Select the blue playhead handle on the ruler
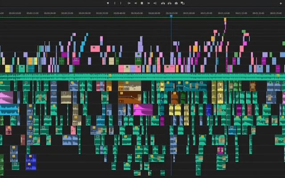Viewport: 285px width, 178px height. (171, 16)
